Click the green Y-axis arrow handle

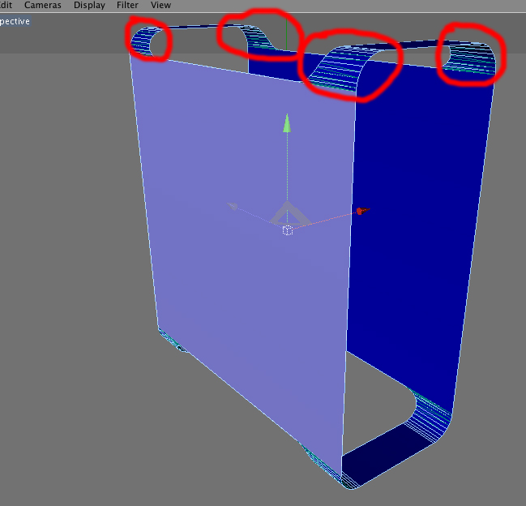click(287, 123)
